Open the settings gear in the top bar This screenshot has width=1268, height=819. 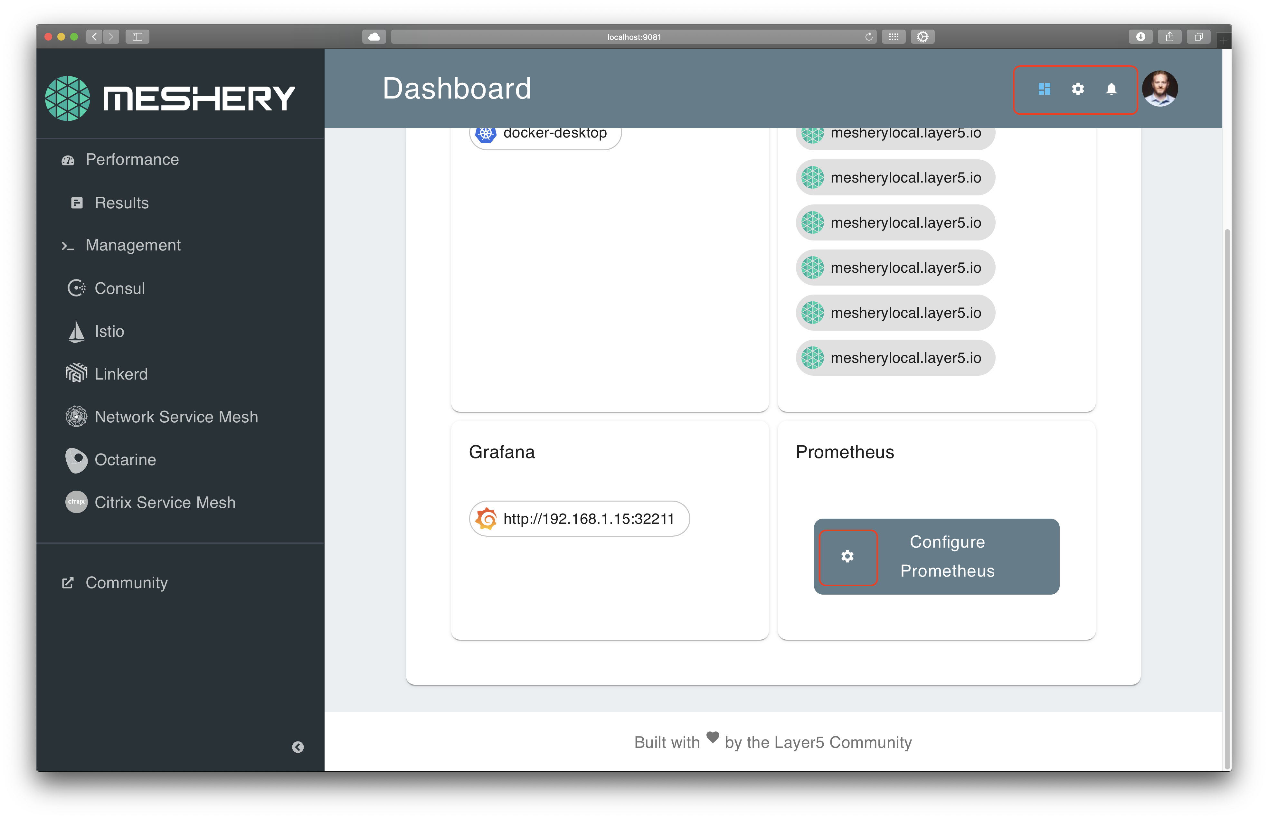(1078, 89)
